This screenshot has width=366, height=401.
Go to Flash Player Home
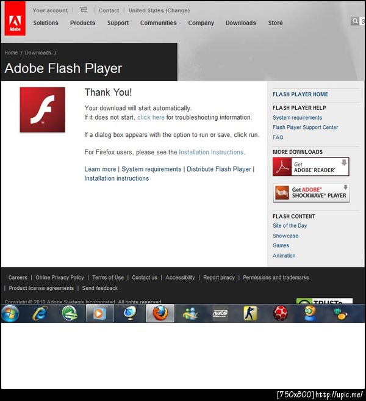(x=300, y=95)
